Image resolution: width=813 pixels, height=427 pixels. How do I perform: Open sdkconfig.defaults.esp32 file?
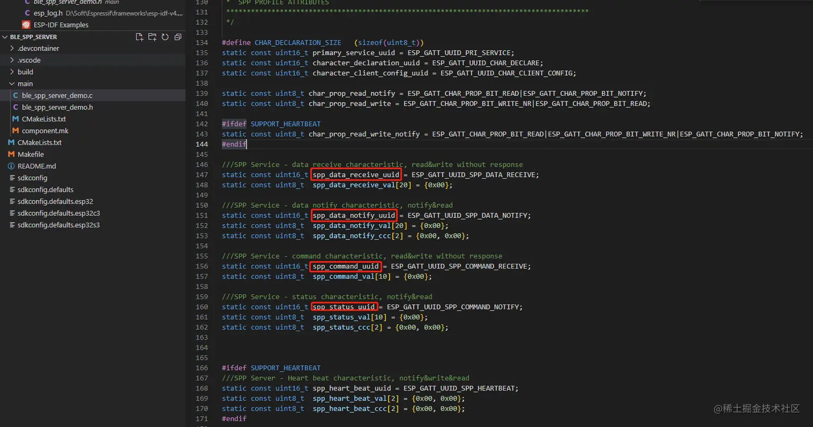pos(55,201)
